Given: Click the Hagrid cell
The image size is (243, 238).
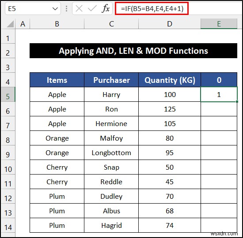Looking at the screenshot, I should 111,225.
